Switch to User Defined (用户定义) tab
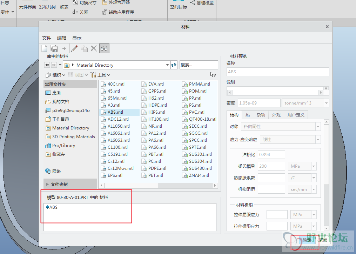 tap(296, 115)
